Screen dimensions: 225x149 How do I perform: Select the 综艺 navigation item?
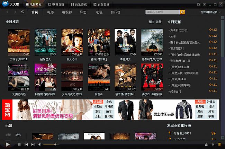click(x=83, y=12)
